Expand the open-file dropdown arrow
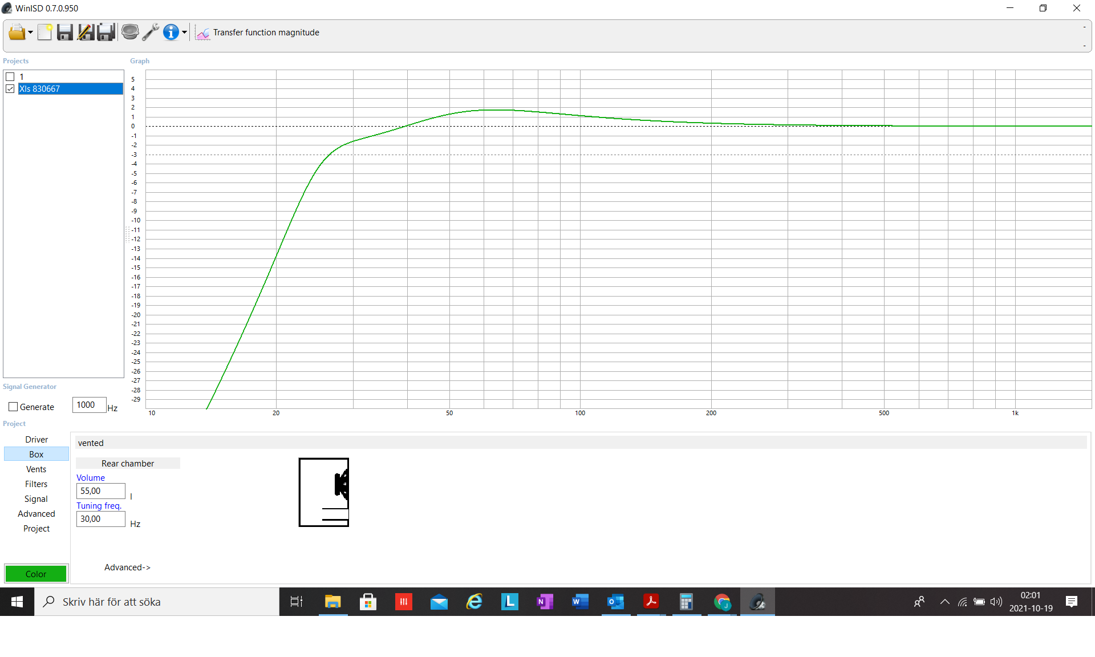This screenshot has height=657, width=1095. point(30,33)
